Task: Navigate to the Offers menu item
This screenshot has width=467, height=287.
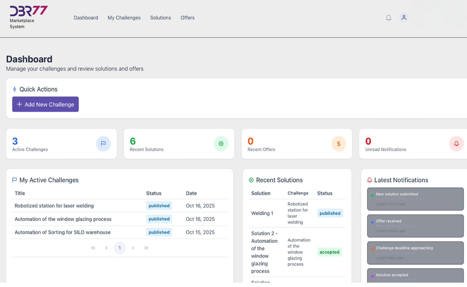Action: 187,18
